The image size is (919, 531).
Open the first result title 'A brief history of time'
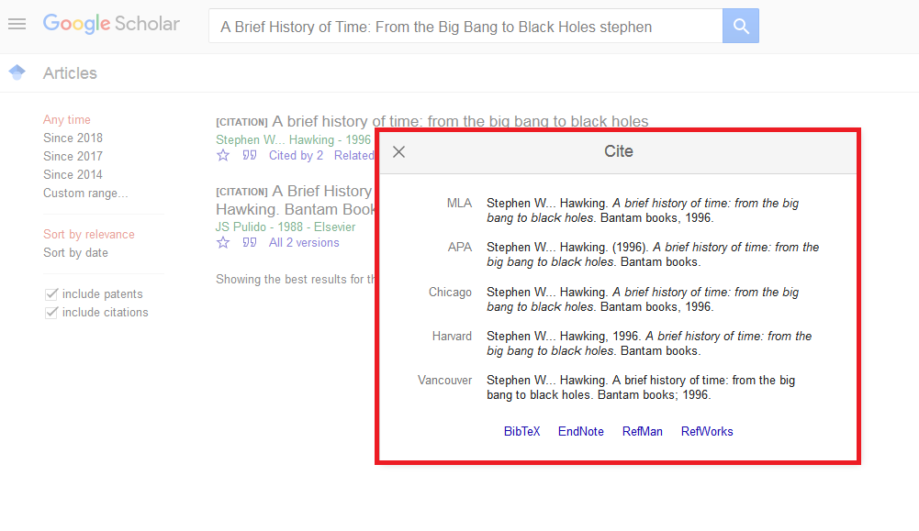460,121
